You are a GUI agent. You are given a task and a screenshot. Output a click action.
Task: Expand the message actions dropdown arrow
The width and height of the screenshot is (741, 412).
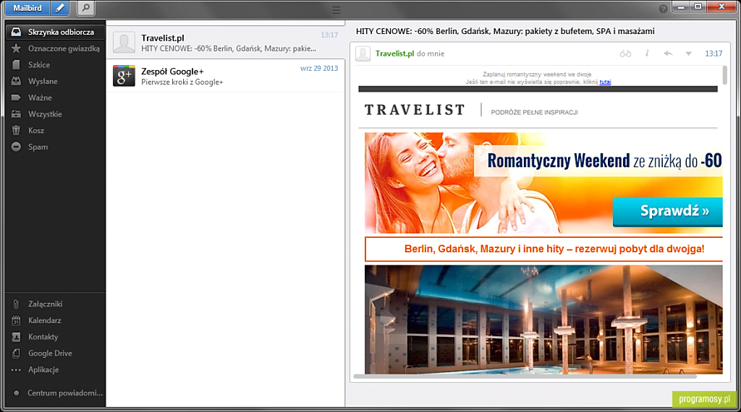(689, 53)
